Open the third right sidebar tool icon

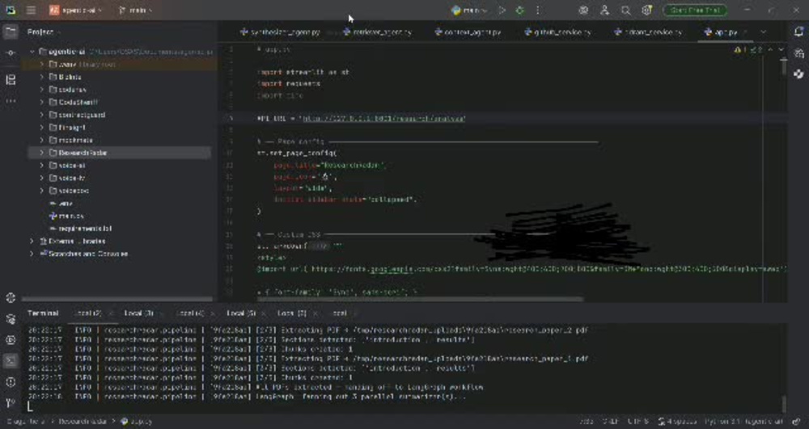798,74
